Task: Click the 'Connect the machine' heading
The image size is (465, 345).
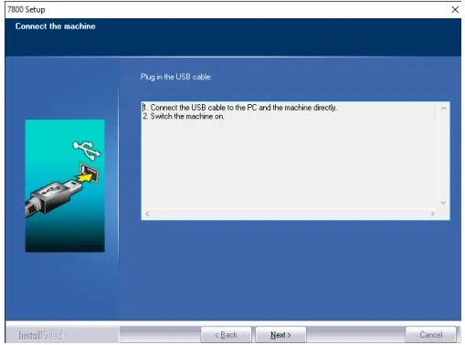Action: point(56,26)
